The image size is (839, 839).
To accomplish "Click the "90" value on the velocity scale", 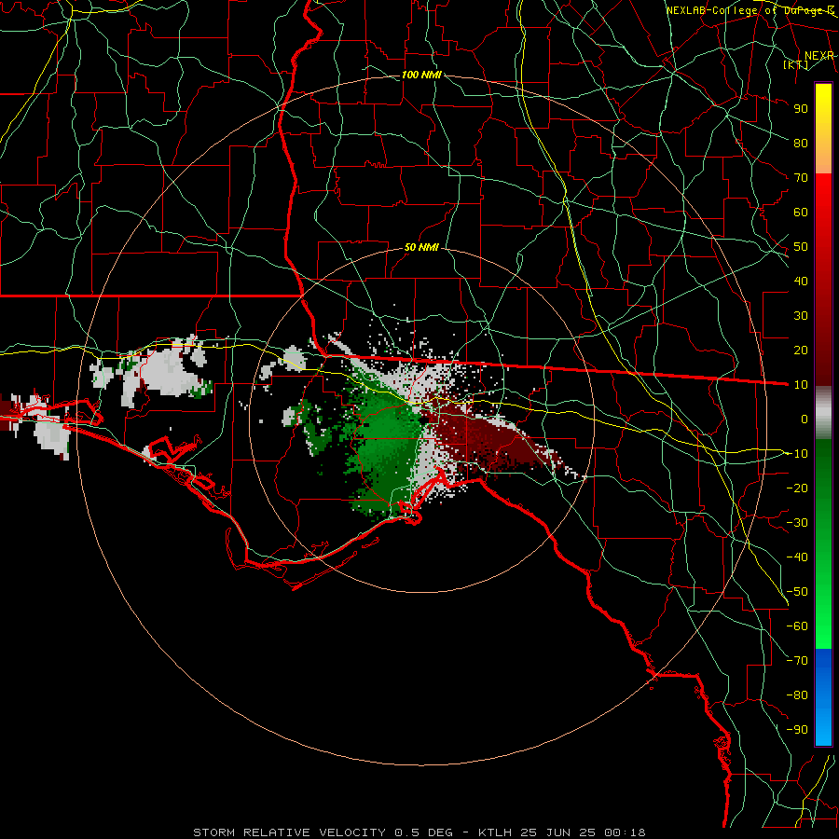I will pyautogui.click(x=801, y=109).
